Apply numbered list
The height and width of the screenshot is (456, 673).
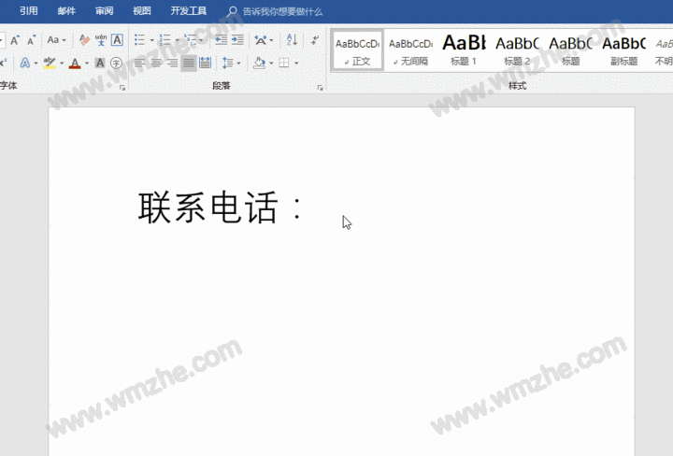click(x=165, y=40)
